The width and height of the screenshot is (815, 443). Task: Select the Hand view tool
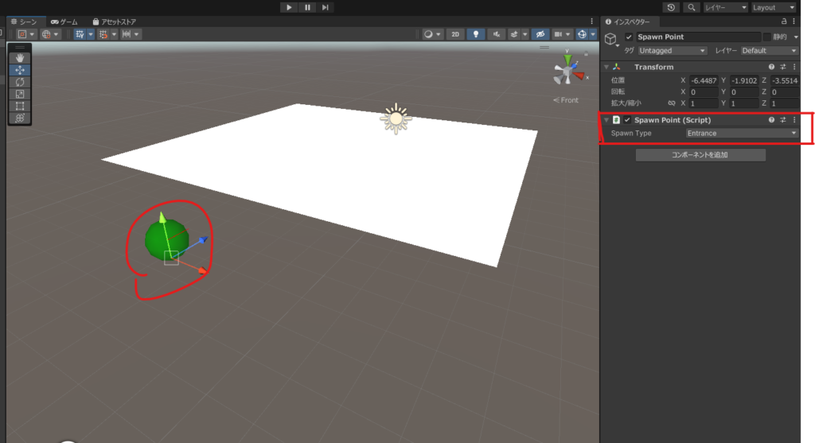tap(20, 58)
